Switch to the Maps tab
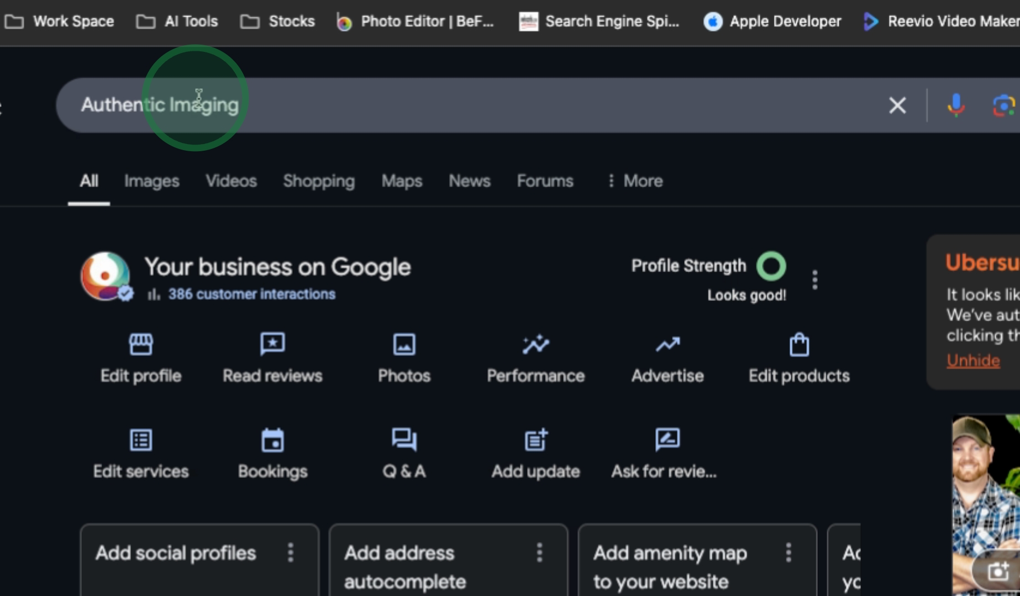Viewport: 1020px width, 596px height. pos(402,181)
